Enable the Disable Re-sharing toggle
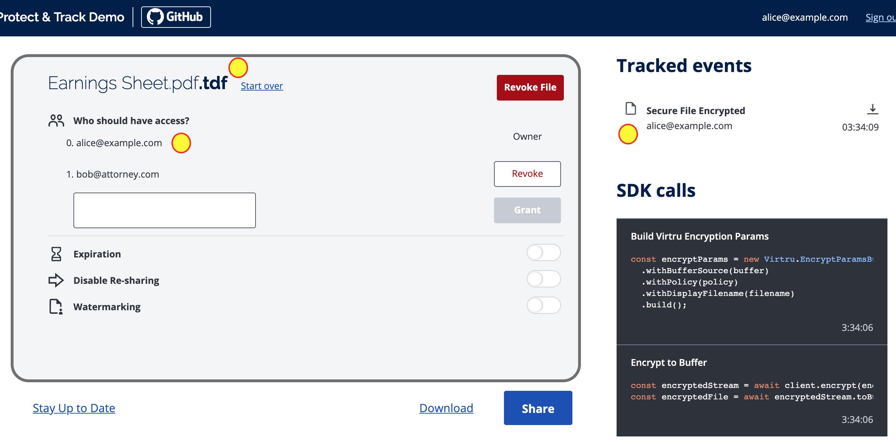 [543, 280]
